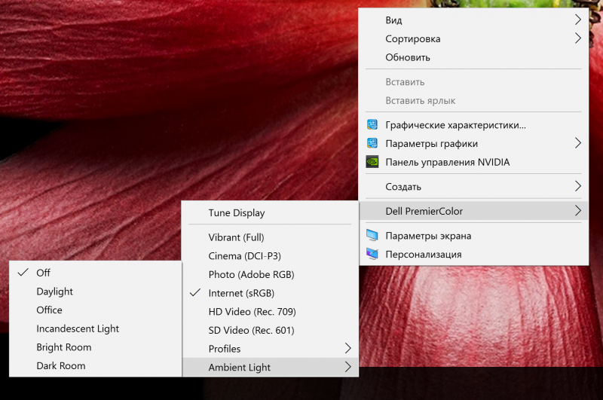Click the Персонализация icon

point(372,254)
